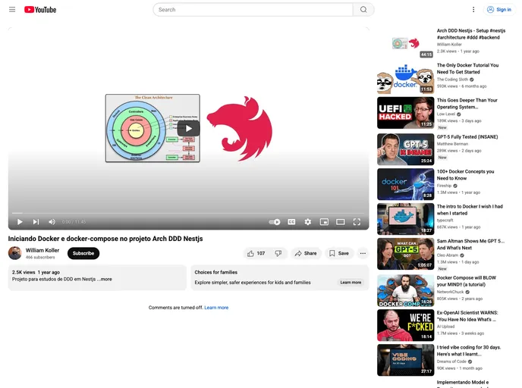This screenshot has height=388, width=522.
Task: Click the video title Iniciando Docker heading
Action: coord(105,239)
